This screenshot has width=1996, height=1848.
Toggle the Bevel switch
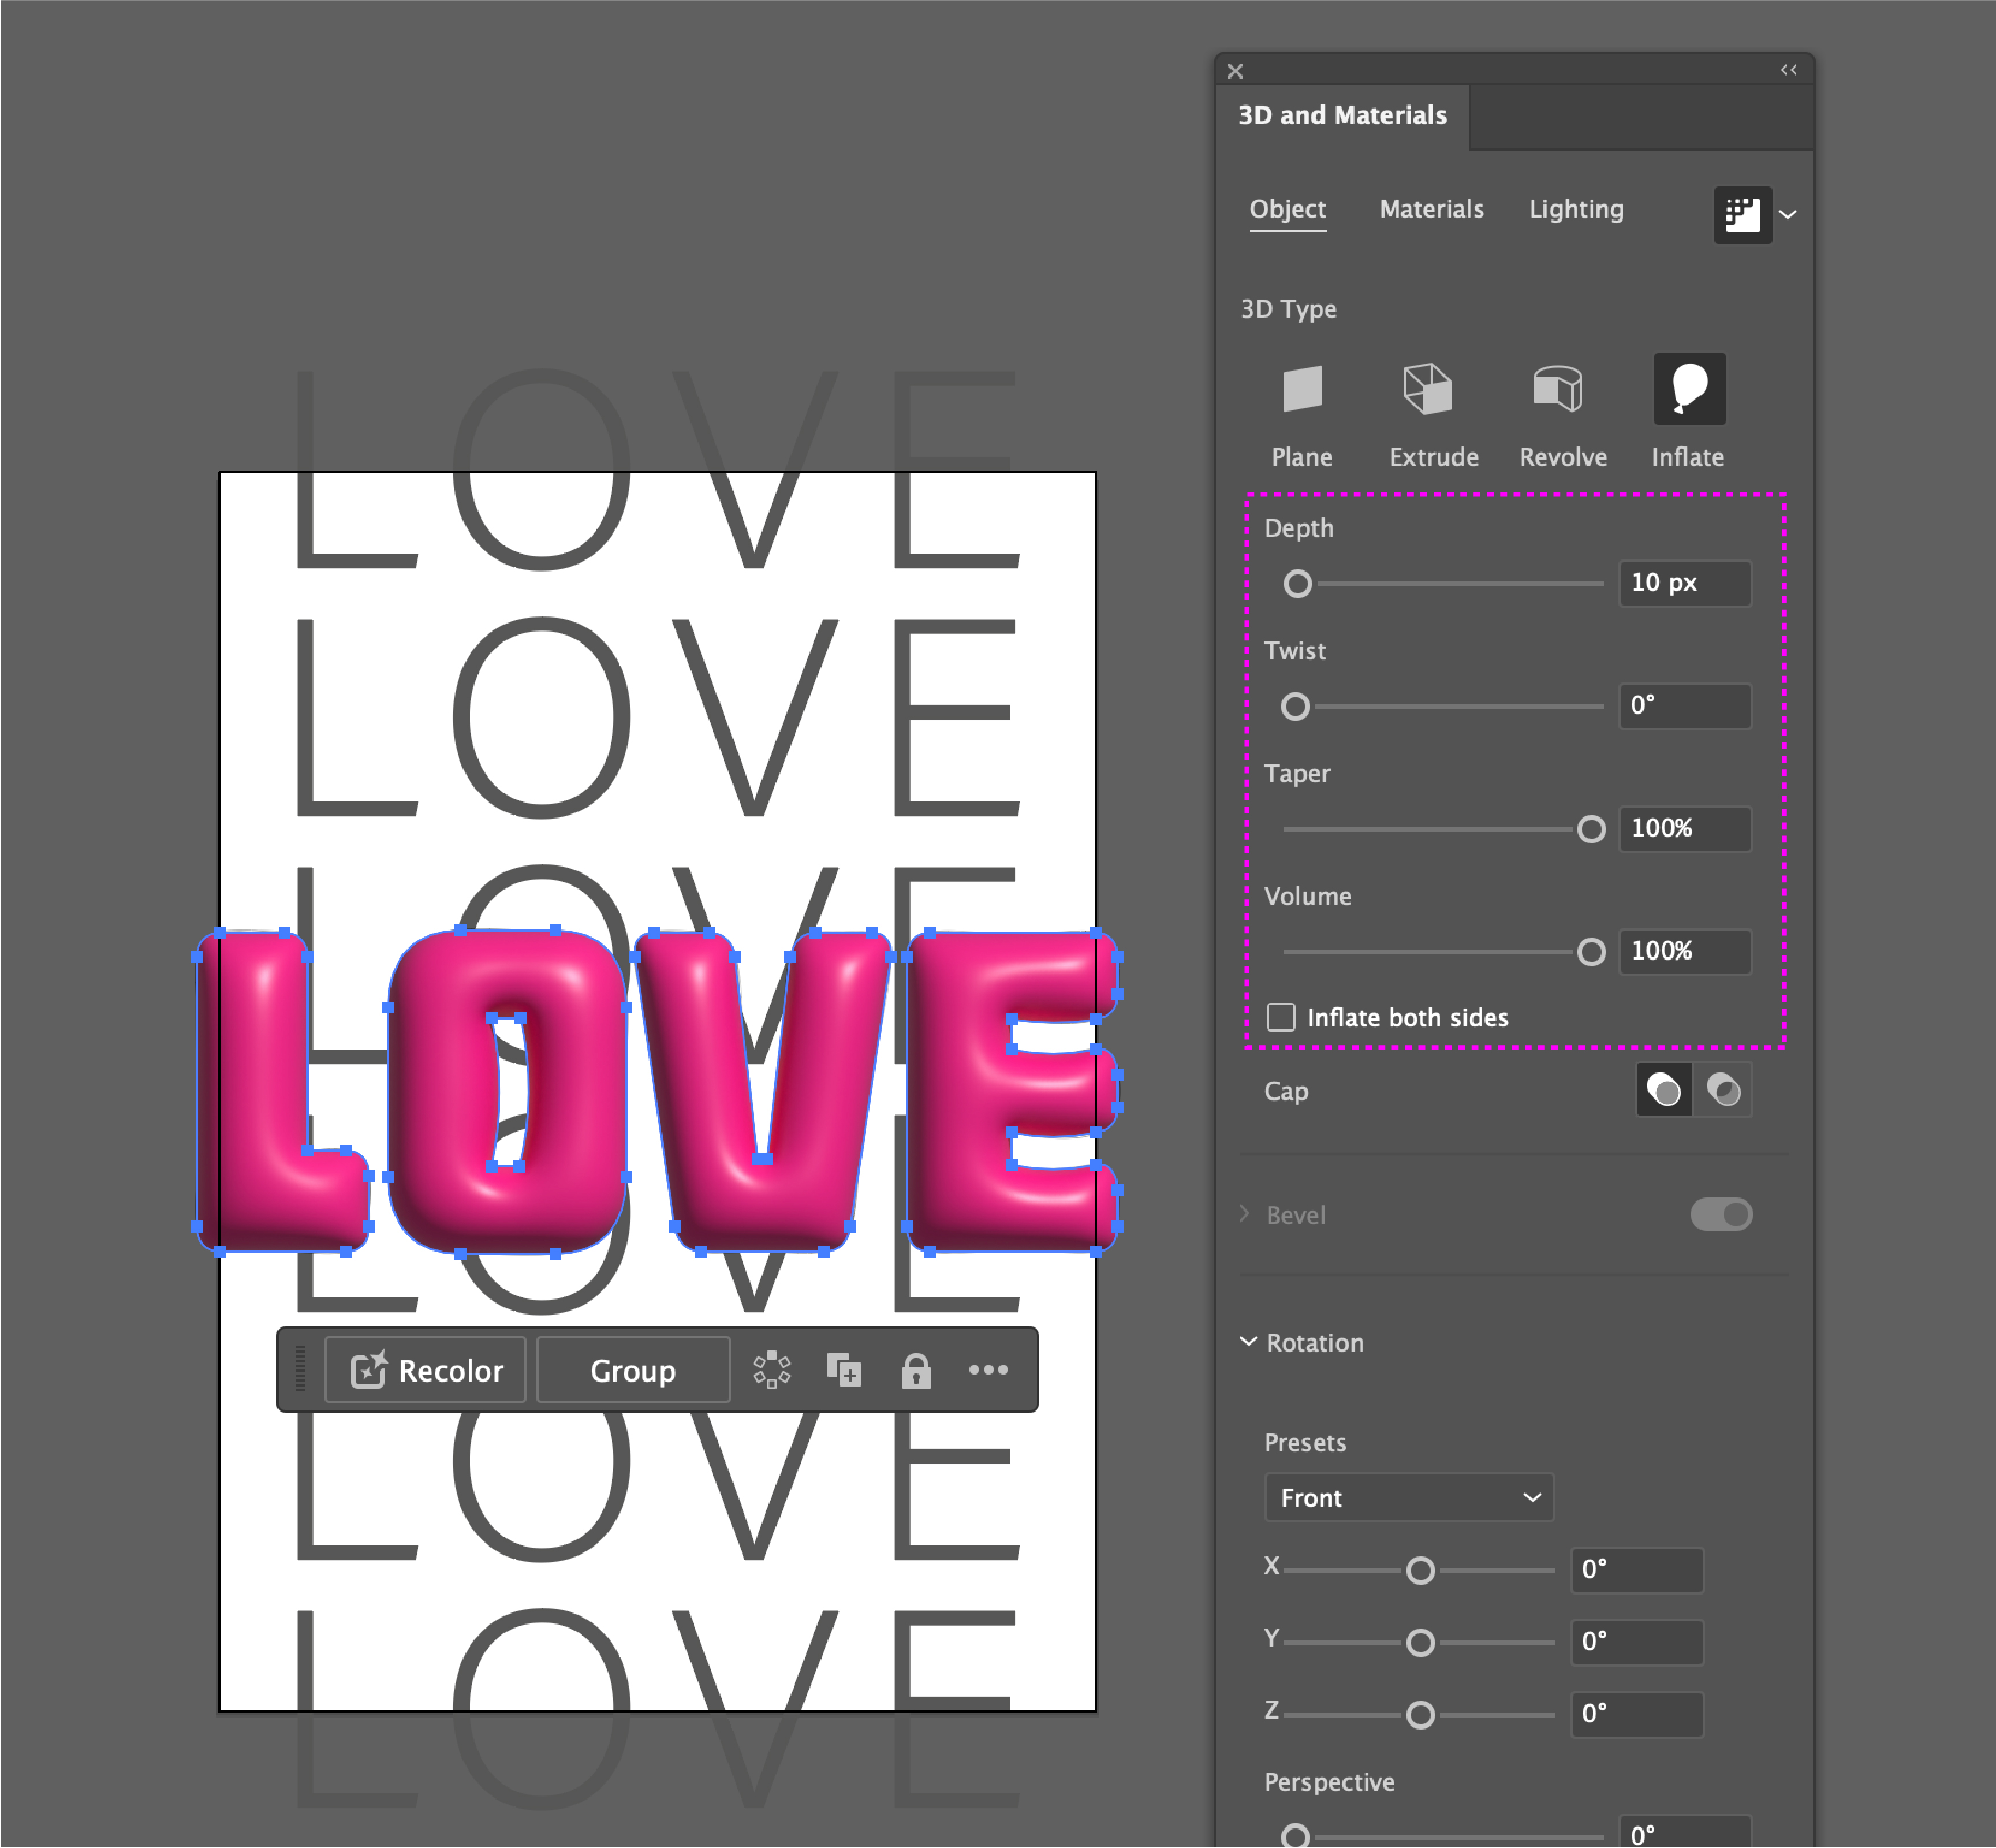[x=1721, y=1214]
